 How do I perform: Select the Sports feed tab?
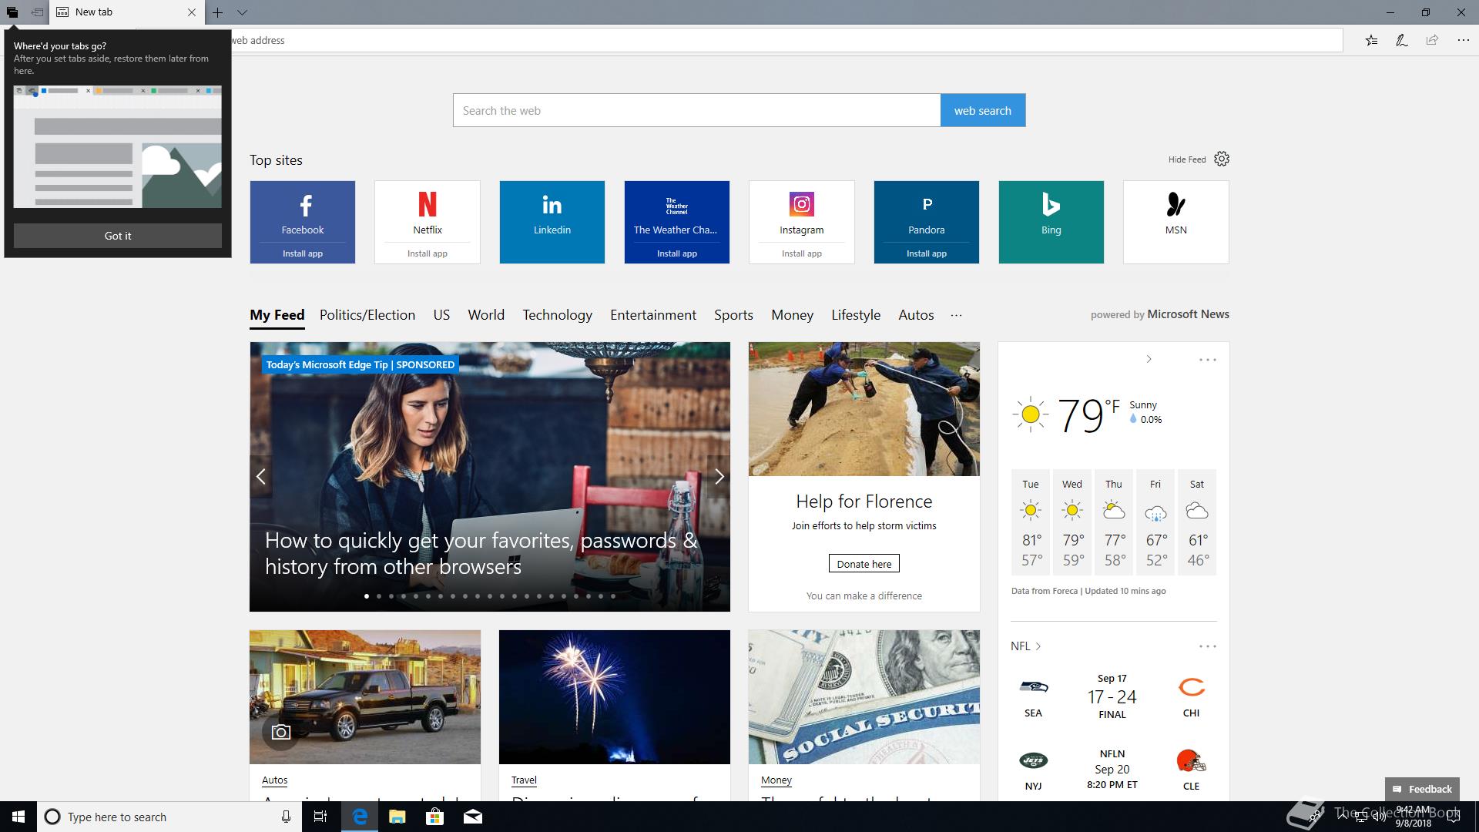click(733, 315)
